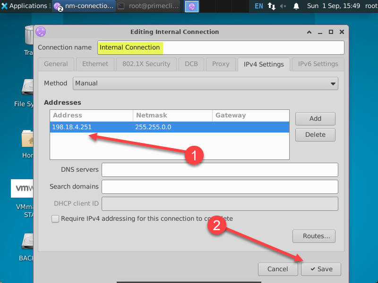Switch to the IPv6 Settings tab
This screenshot has height=283, width=378.
click(318, 64)
